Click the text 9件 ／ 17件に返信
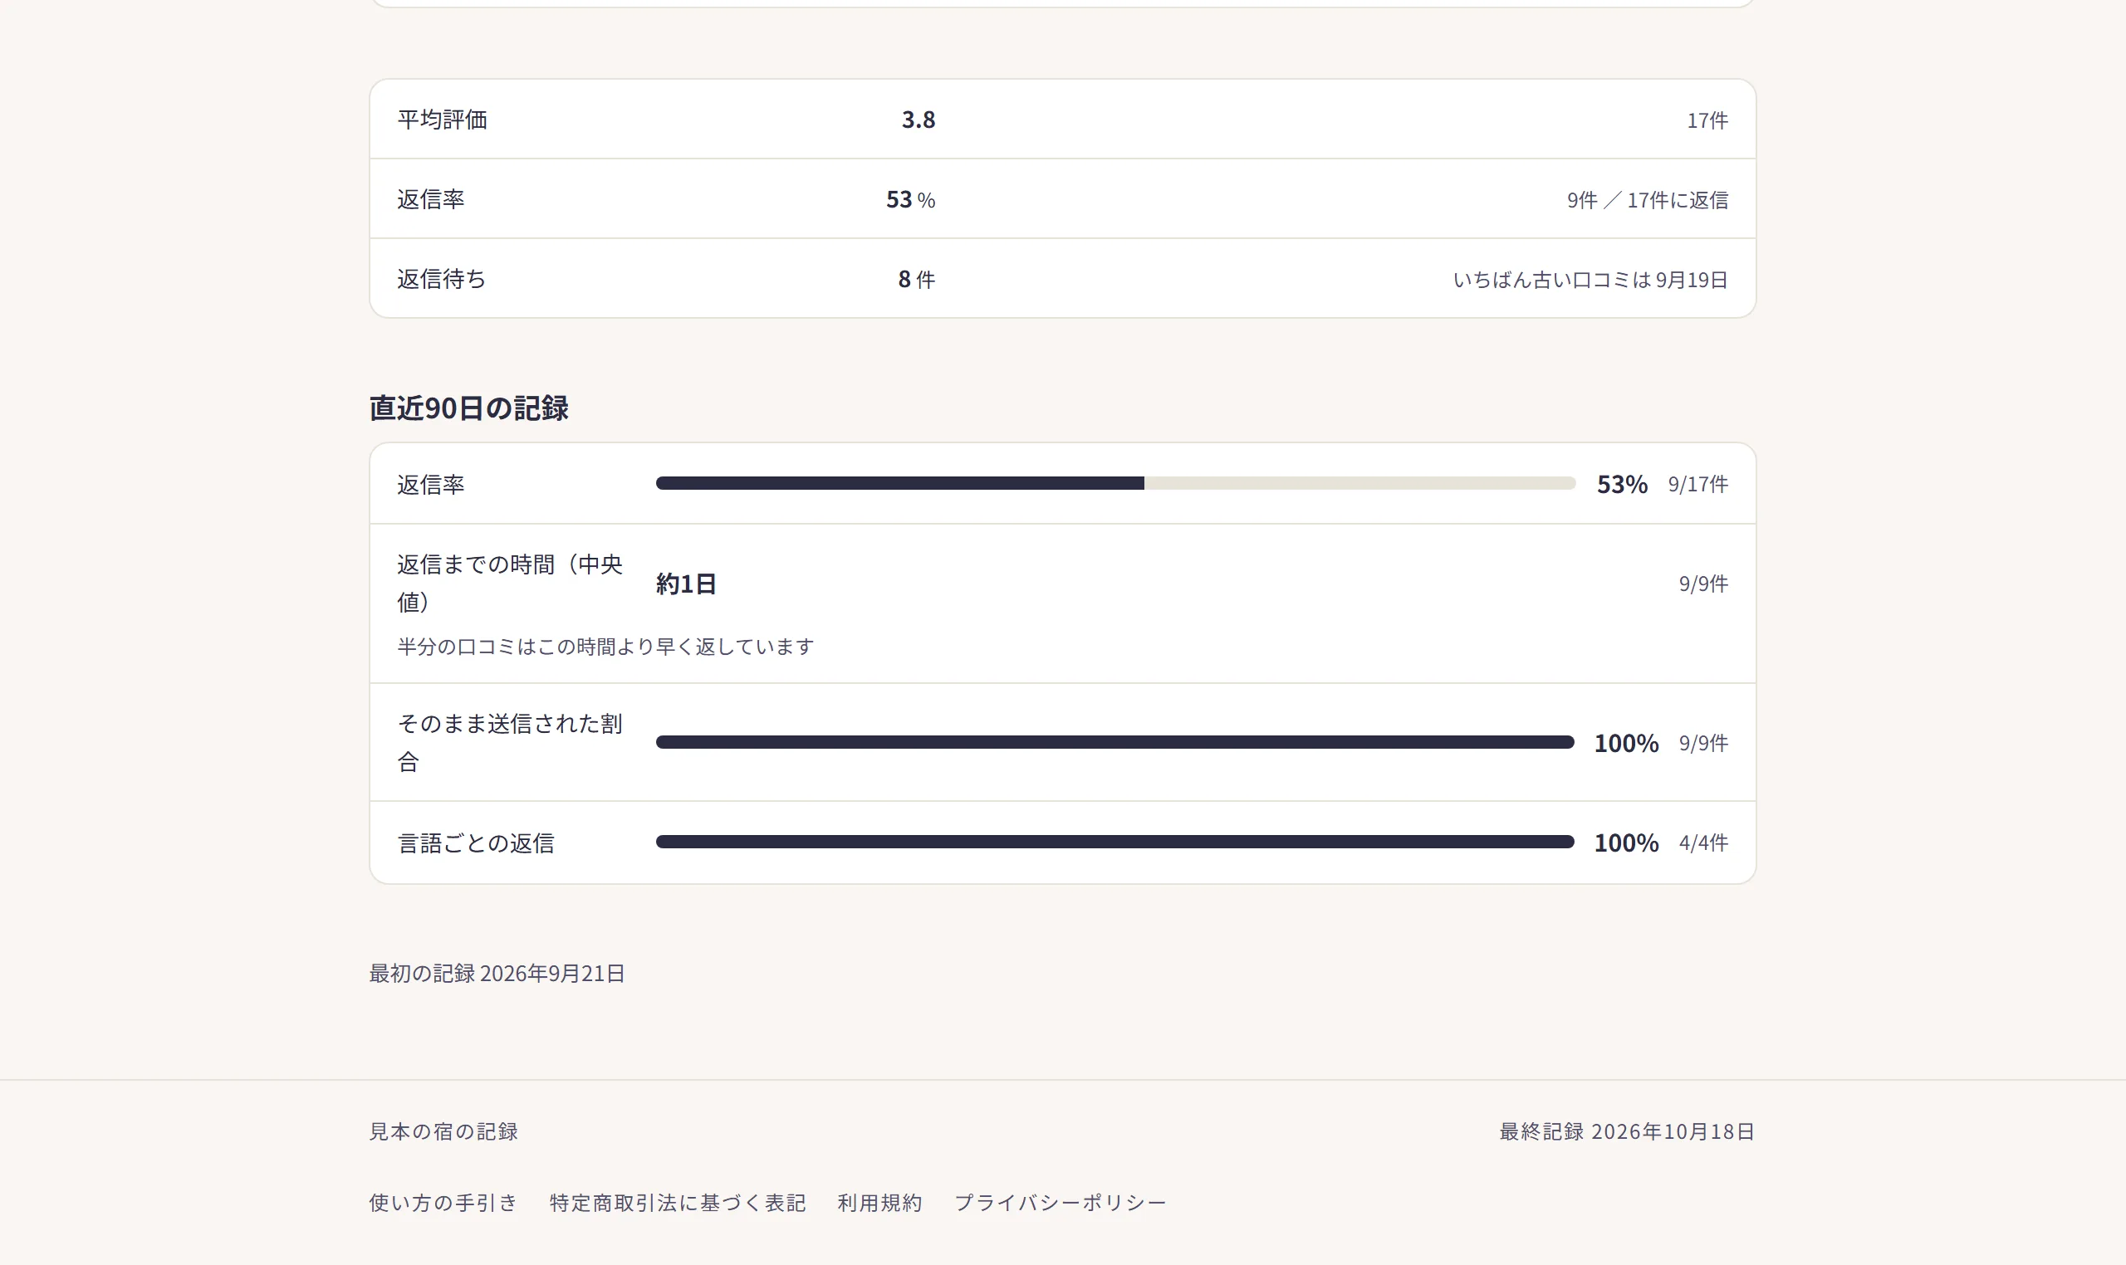 pyautogui.click(x=1648, y=200)
